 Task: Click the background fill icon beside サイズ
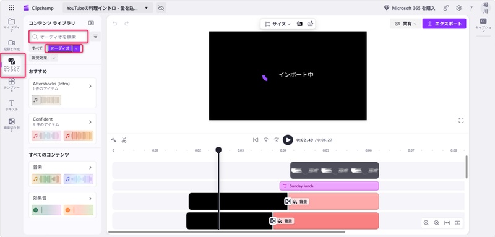click(x=299, y=24)
